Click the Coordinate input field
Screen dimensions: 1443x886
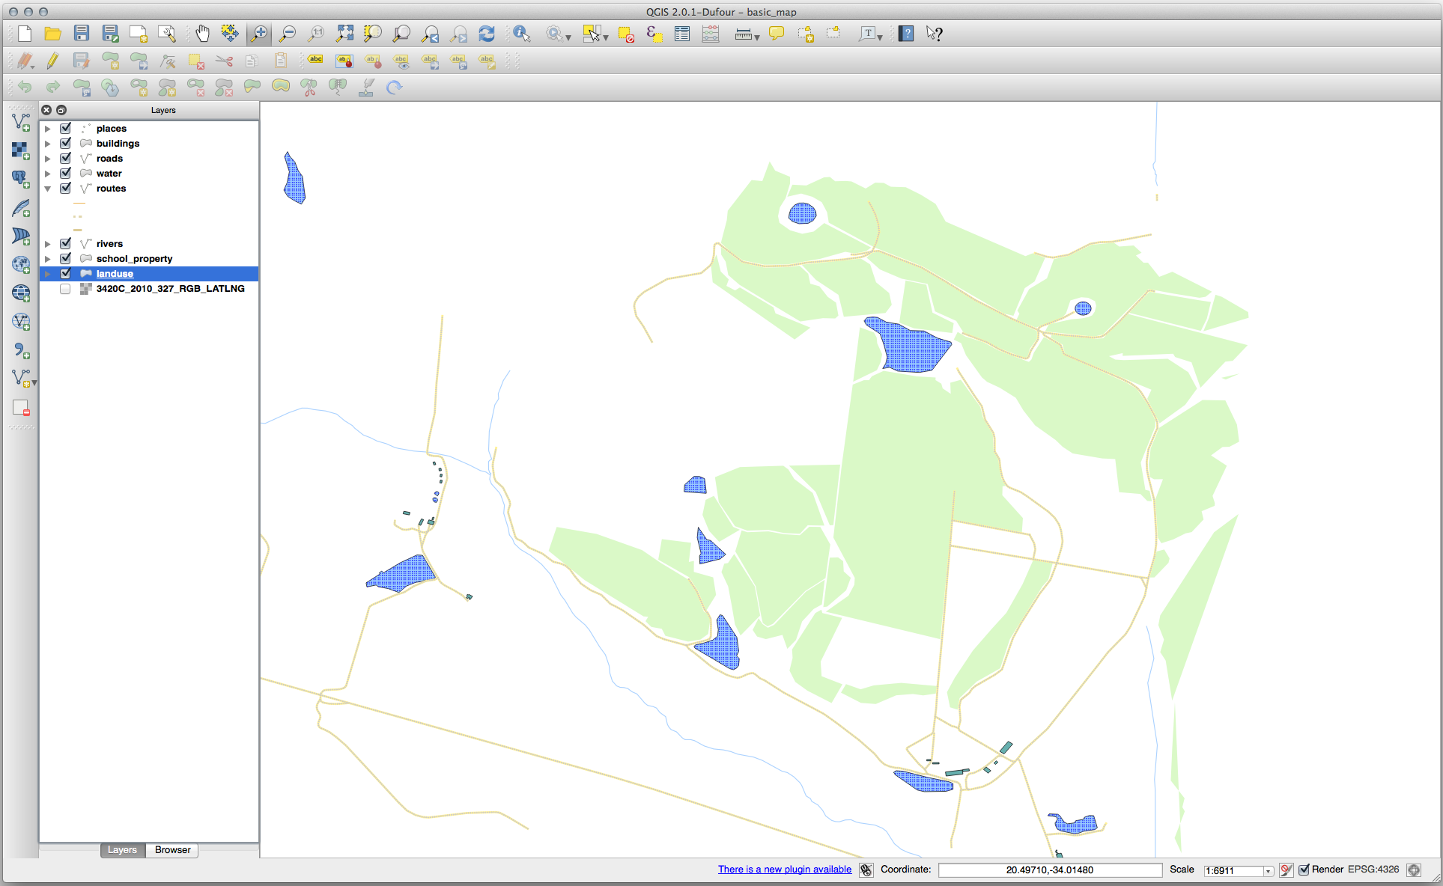[x=1049, y=870]
